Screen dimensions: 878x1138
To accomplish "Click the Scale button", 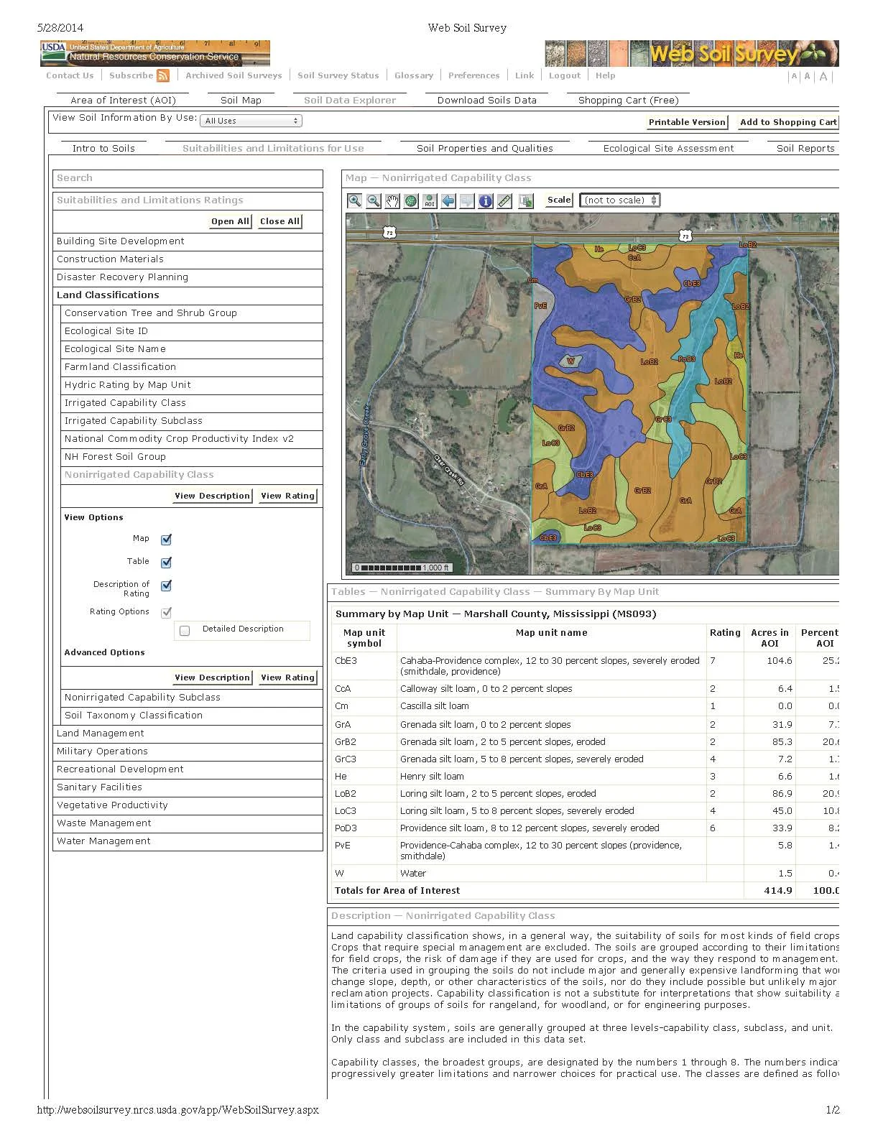I will tap(559, 200).
